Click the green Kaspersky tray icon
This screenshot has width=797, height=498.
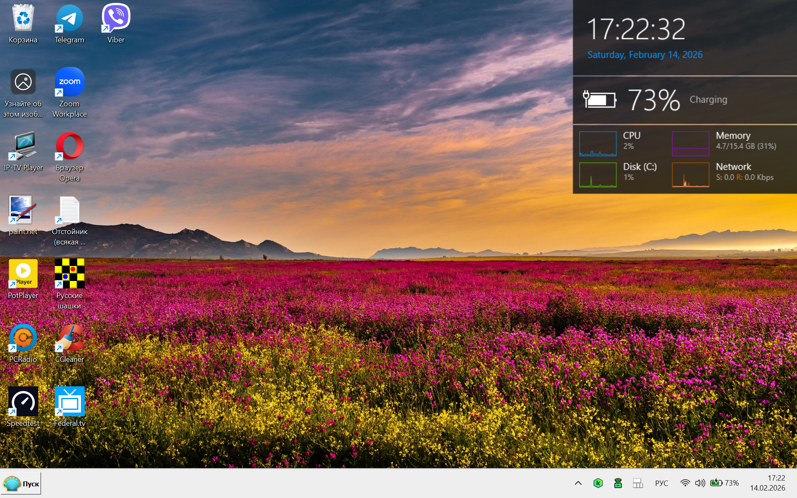click(x=598, y=483)
